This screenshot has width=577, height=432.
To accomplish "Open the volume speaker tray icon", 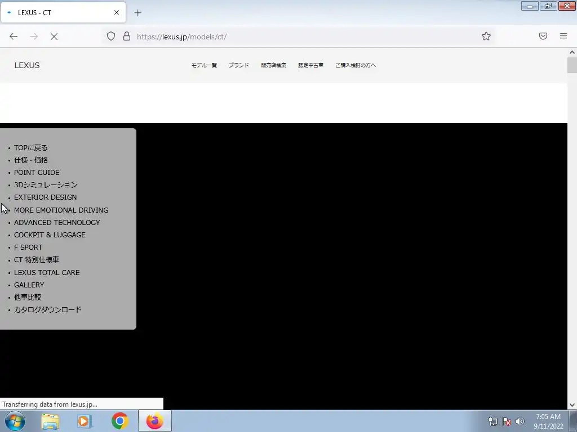I will [520, 421].
